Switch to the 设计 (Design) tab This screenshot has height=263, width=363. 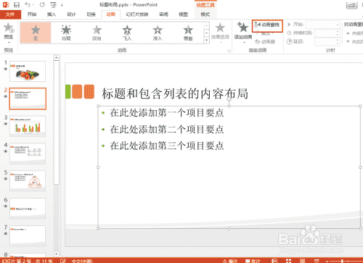coord(71,14)
